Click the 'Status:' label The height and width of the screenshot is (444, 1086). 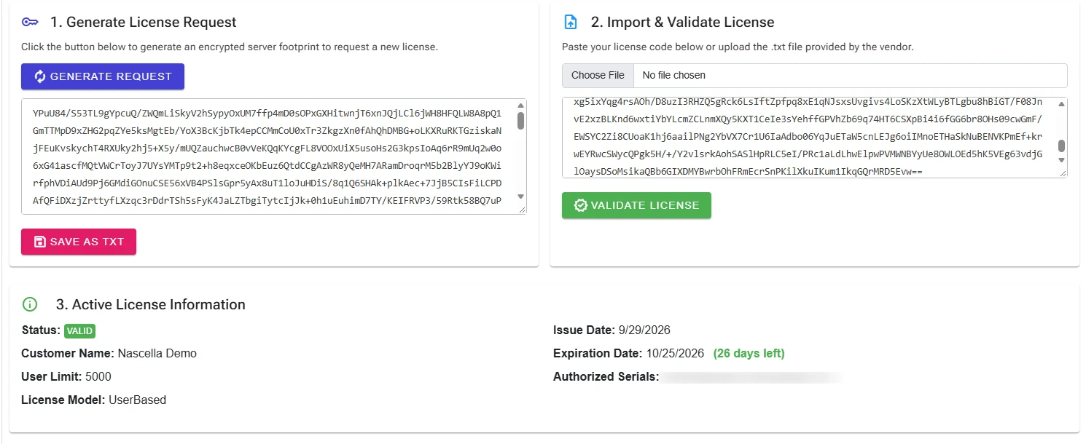[41, 330]
